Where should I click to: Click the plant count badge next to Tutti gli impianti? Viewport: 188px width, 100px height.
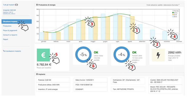[x=16, y=5]
